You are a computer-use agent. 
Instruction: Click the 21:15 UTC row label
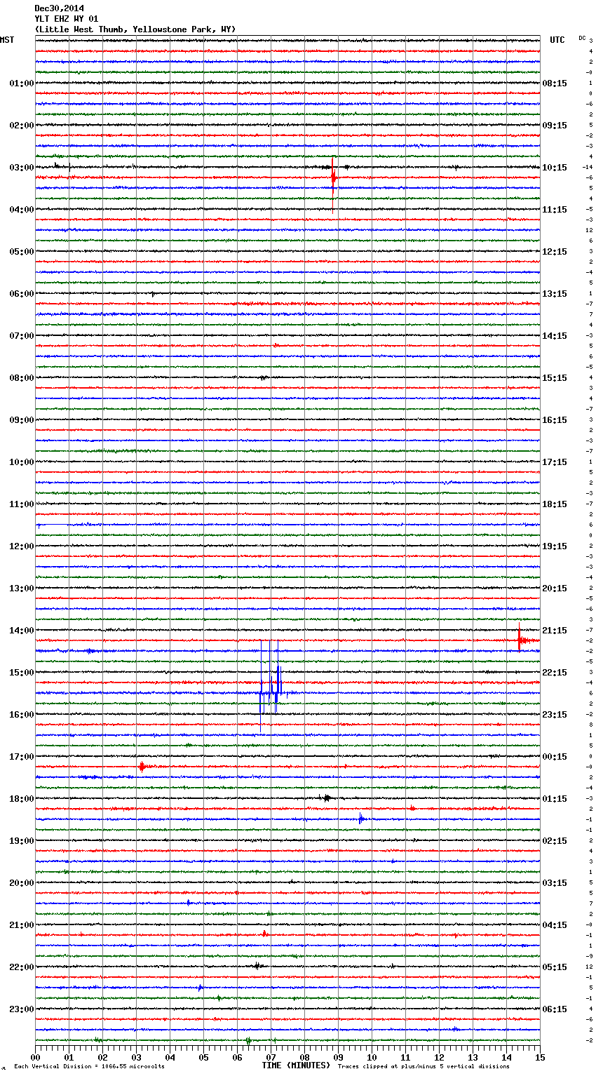[555, 631]
